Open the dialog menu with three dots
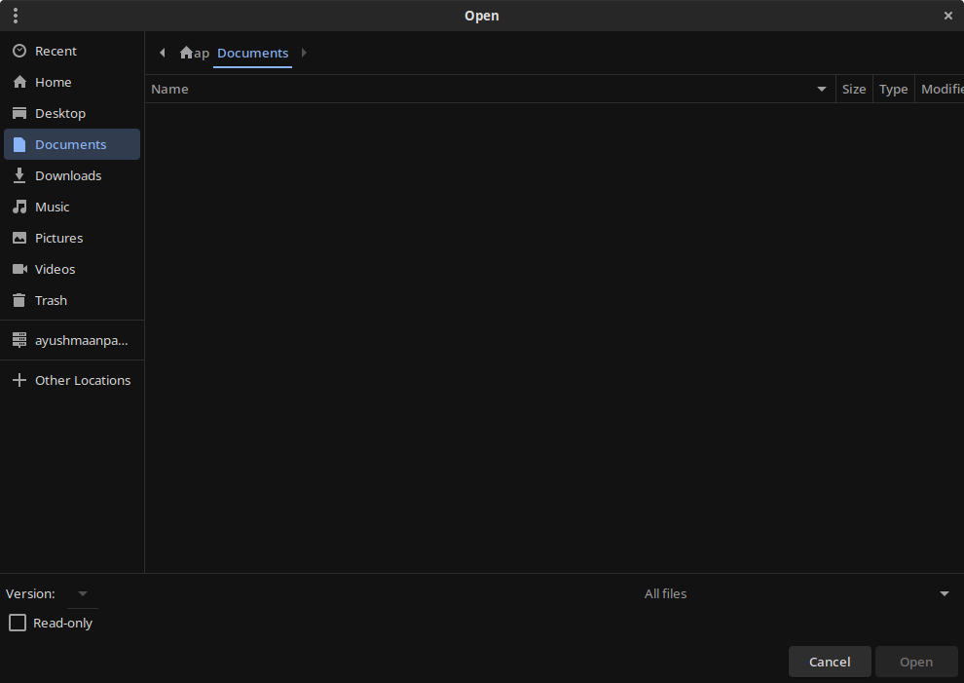The width and height of the screenshot is (964, 683). coord(16,16)
